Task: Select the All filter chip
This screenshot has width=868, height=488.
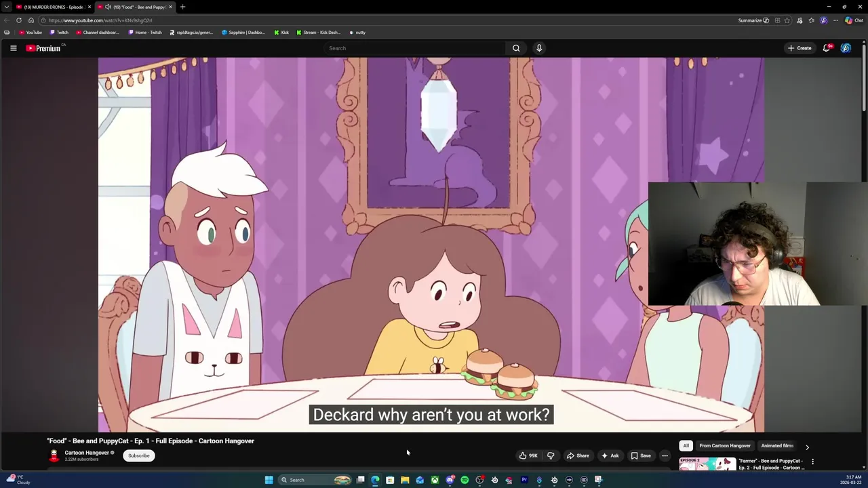Action: coord(686,446)
